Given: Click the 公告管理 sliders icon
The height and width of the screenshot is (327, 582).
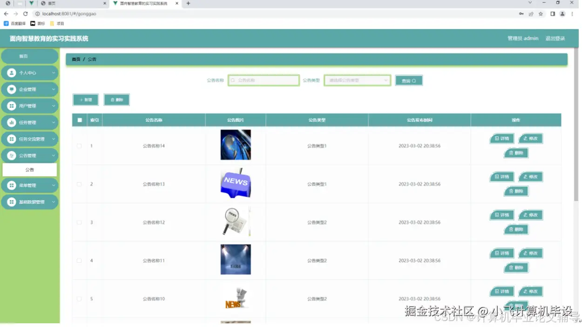Looking at the screenshot, I should tap(12, 156).
